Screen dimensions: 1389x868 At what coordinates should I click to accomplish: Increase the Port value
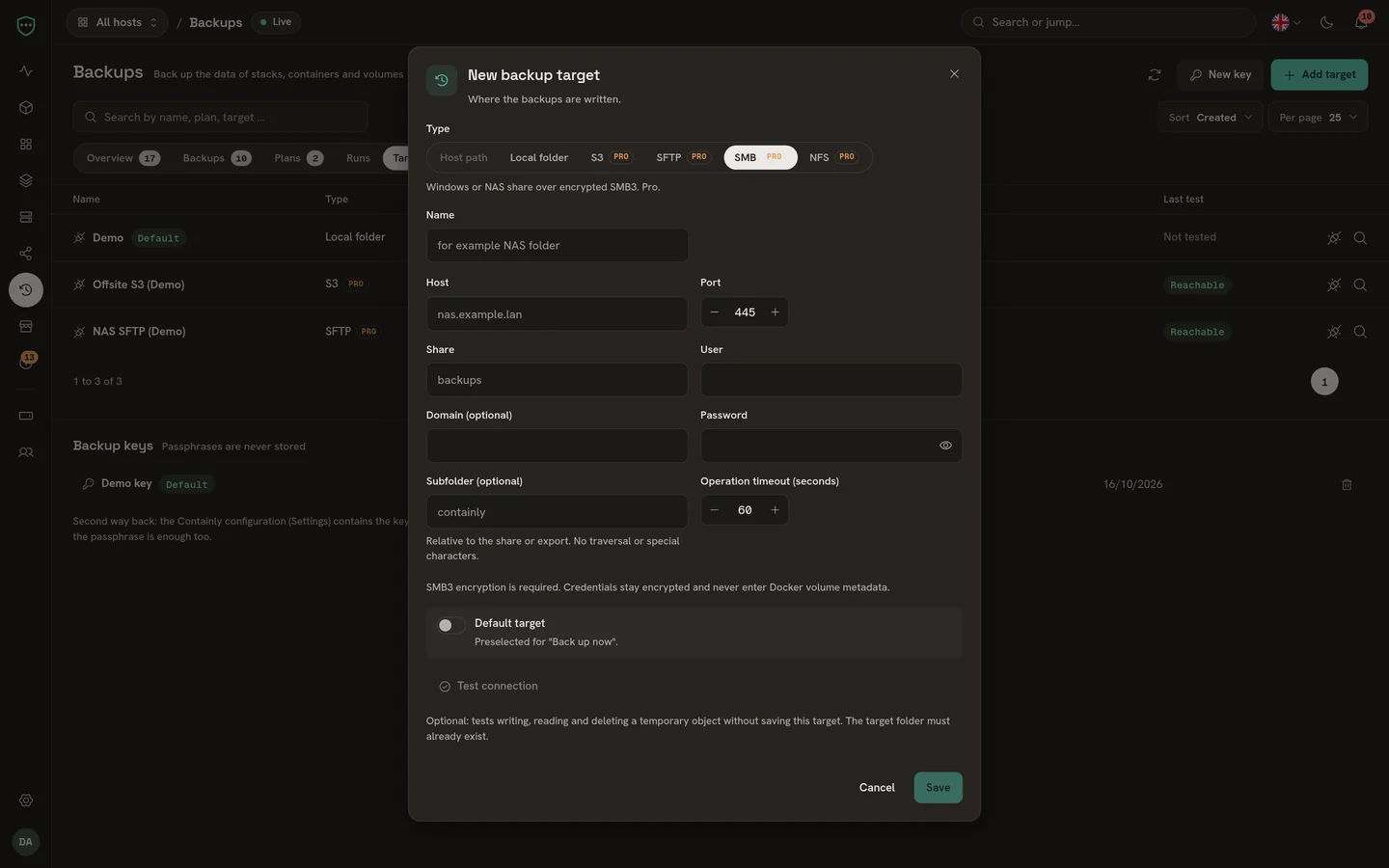point(775,312)
